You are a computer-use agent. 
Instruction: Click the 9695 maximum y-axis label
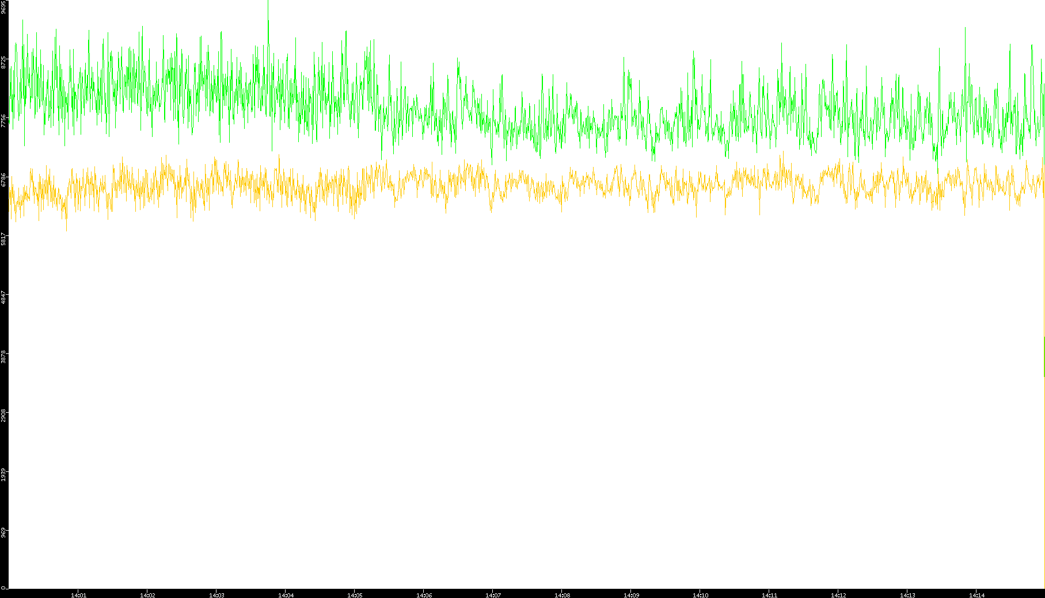point(4,7)
